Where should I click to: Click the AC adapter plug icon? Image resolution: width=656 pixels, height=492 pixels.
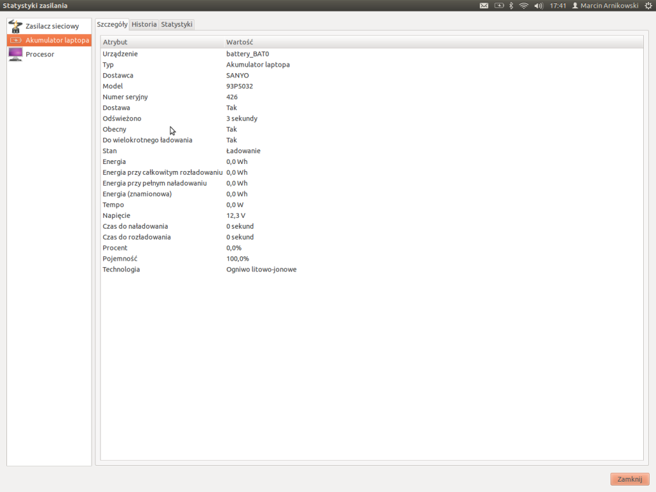point(15,26)
